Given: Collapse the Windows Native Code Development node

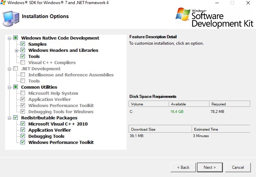Looking at the screenshot, I should [x=9, y=38].
